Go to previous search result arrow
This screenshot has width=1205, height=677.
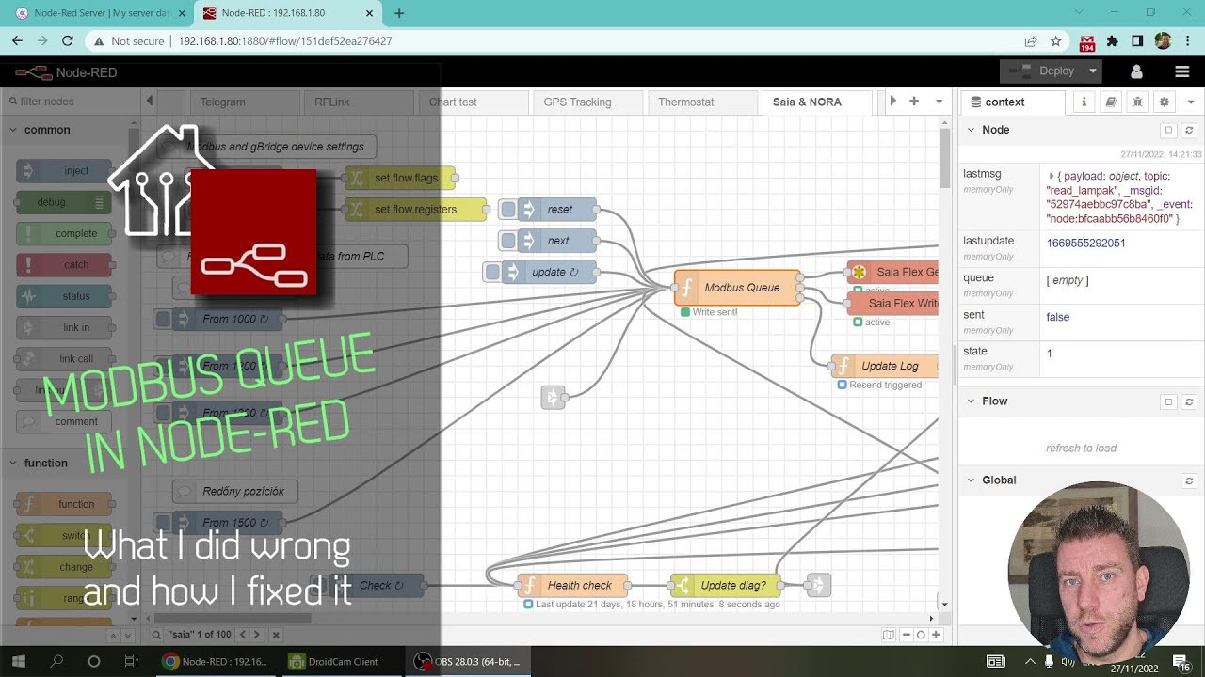(x=242, y=635)
